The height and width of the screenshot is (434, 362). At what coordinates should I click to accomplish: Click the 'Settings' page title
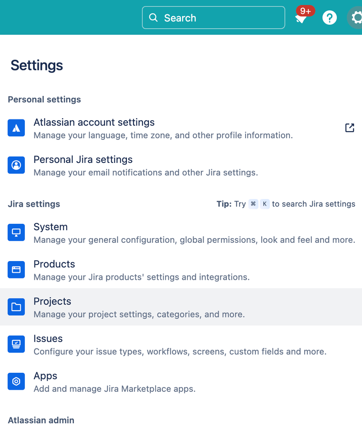click(x=37, y=65)
